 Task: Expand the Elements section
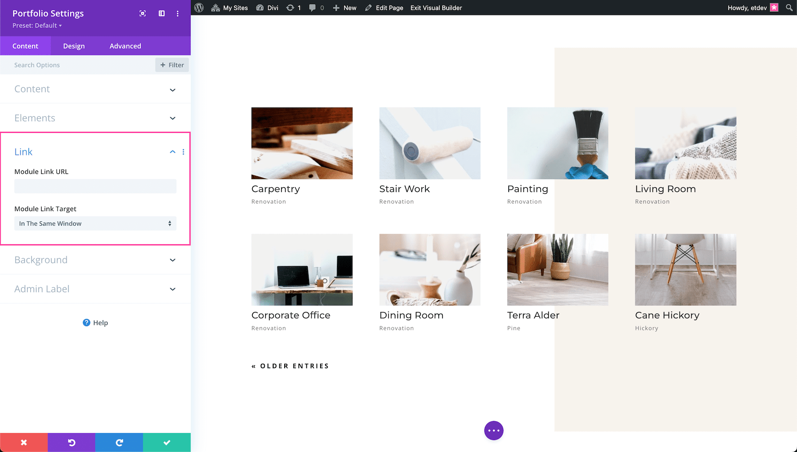click(x=95, y=118)
